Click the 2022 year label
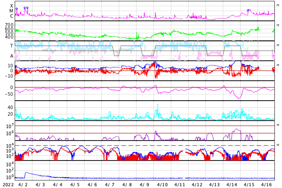This screenshot has height=188, width=282. coord(8,184)
